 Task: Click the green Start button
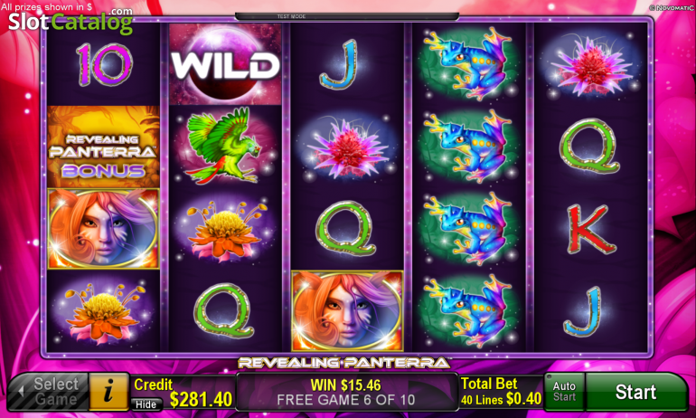pos(636,392)
